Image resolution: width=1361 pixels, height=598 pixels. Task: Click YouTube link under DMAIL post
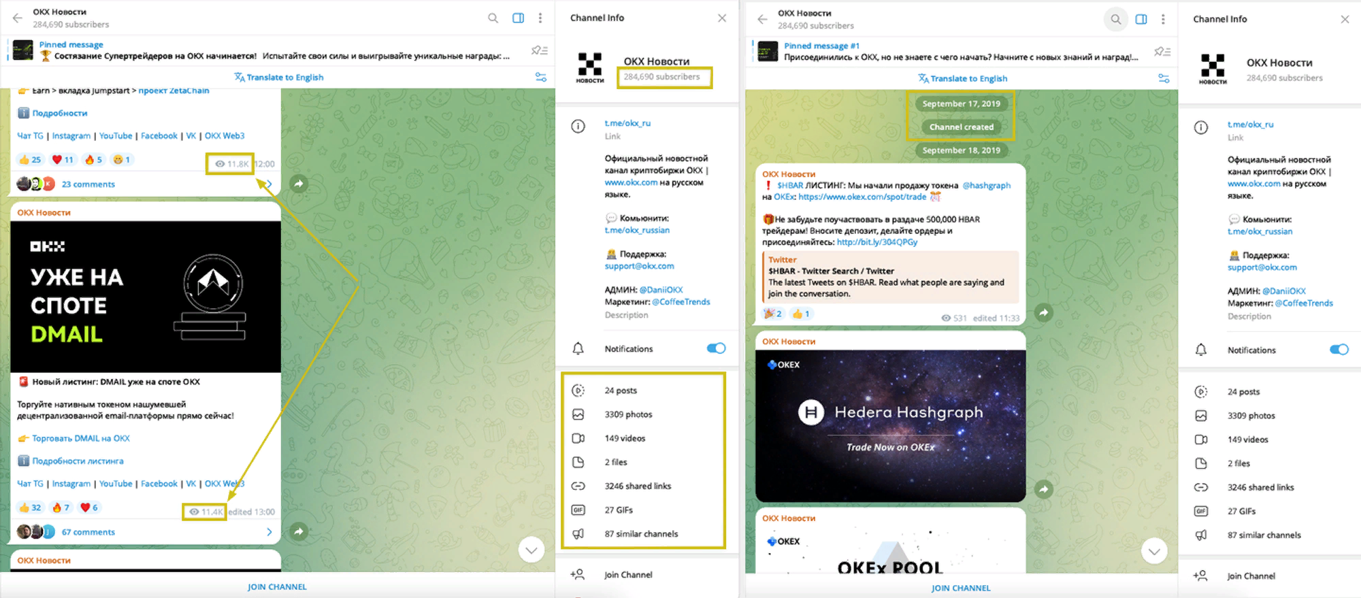tap(116, 484)
